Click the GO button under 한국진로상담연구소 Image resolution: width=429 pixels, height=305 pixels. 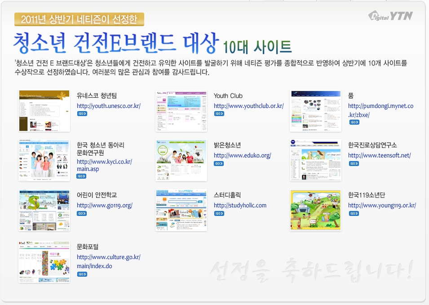tap(354, 164)
